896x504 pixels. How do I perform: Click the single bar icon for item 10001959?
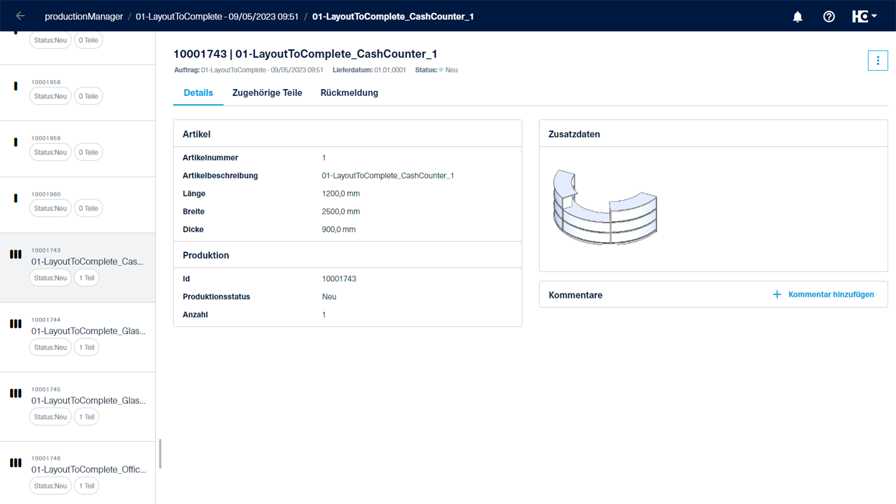coord(16,142)
